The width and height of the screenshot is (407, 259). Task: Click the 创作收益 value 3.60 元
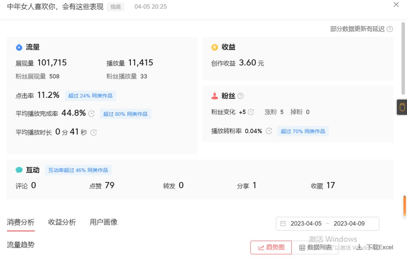click(x=252, y=62)
